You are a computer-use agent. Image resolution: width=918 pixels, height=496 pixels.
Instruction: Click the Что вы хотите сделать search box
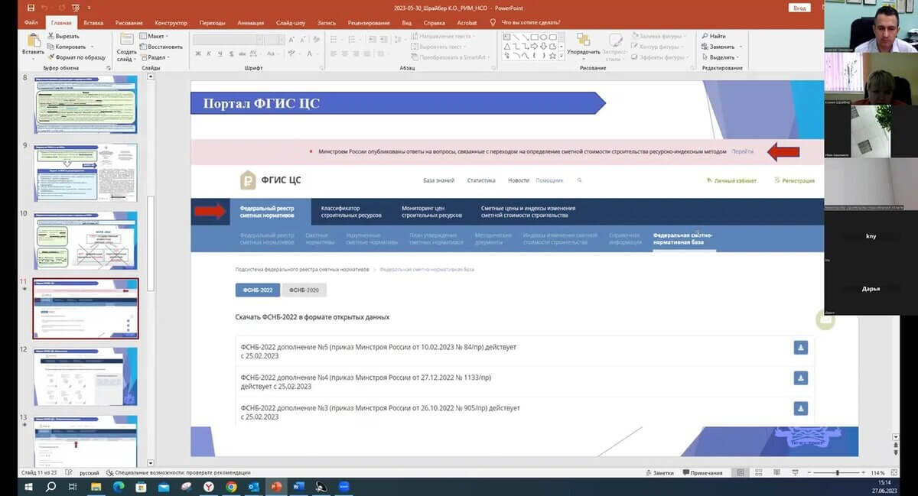tap(532, 23)
